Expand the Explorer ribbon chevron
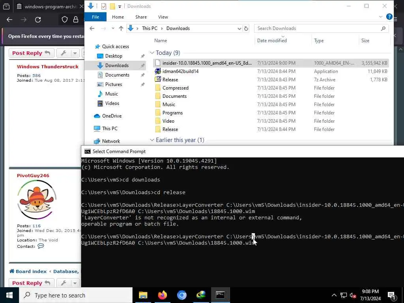The width and height of the screenshot is (404, 303). pos(381,17)
